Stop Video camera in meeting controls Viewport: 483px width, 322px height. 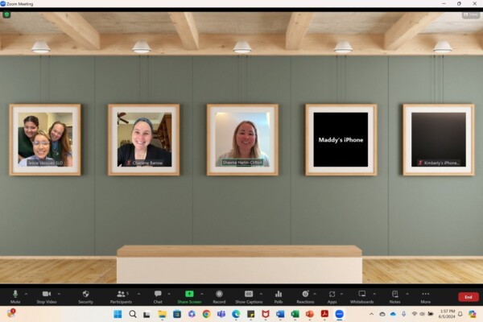46,295
